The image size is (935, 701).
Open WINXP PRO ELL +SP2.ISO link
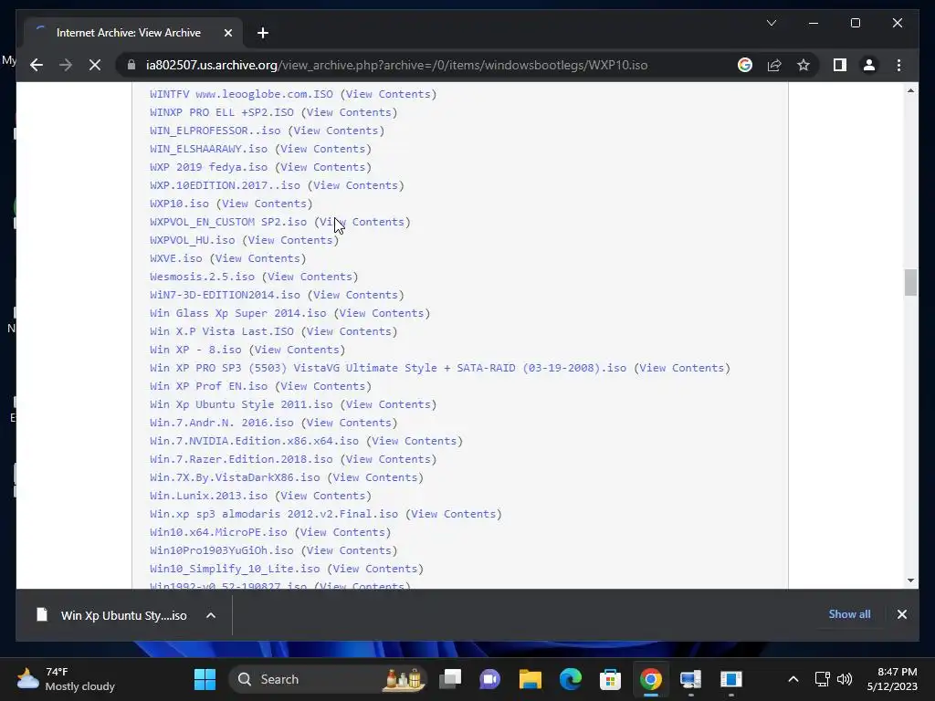[222, 112]
